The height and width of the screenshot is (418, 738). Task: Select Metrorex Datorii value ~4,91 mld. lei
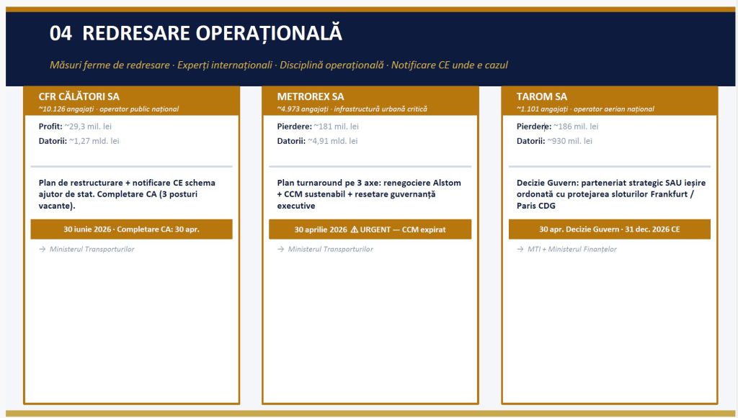pos(332,141)
